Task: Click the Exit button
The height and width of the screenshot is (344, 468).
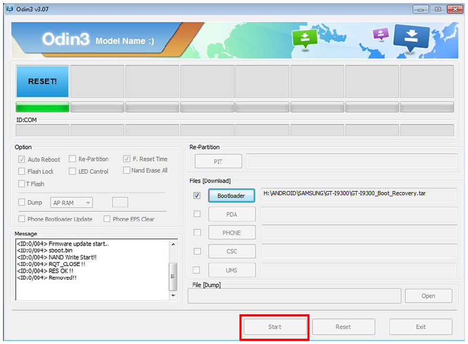Action: [x=420, y=327]
